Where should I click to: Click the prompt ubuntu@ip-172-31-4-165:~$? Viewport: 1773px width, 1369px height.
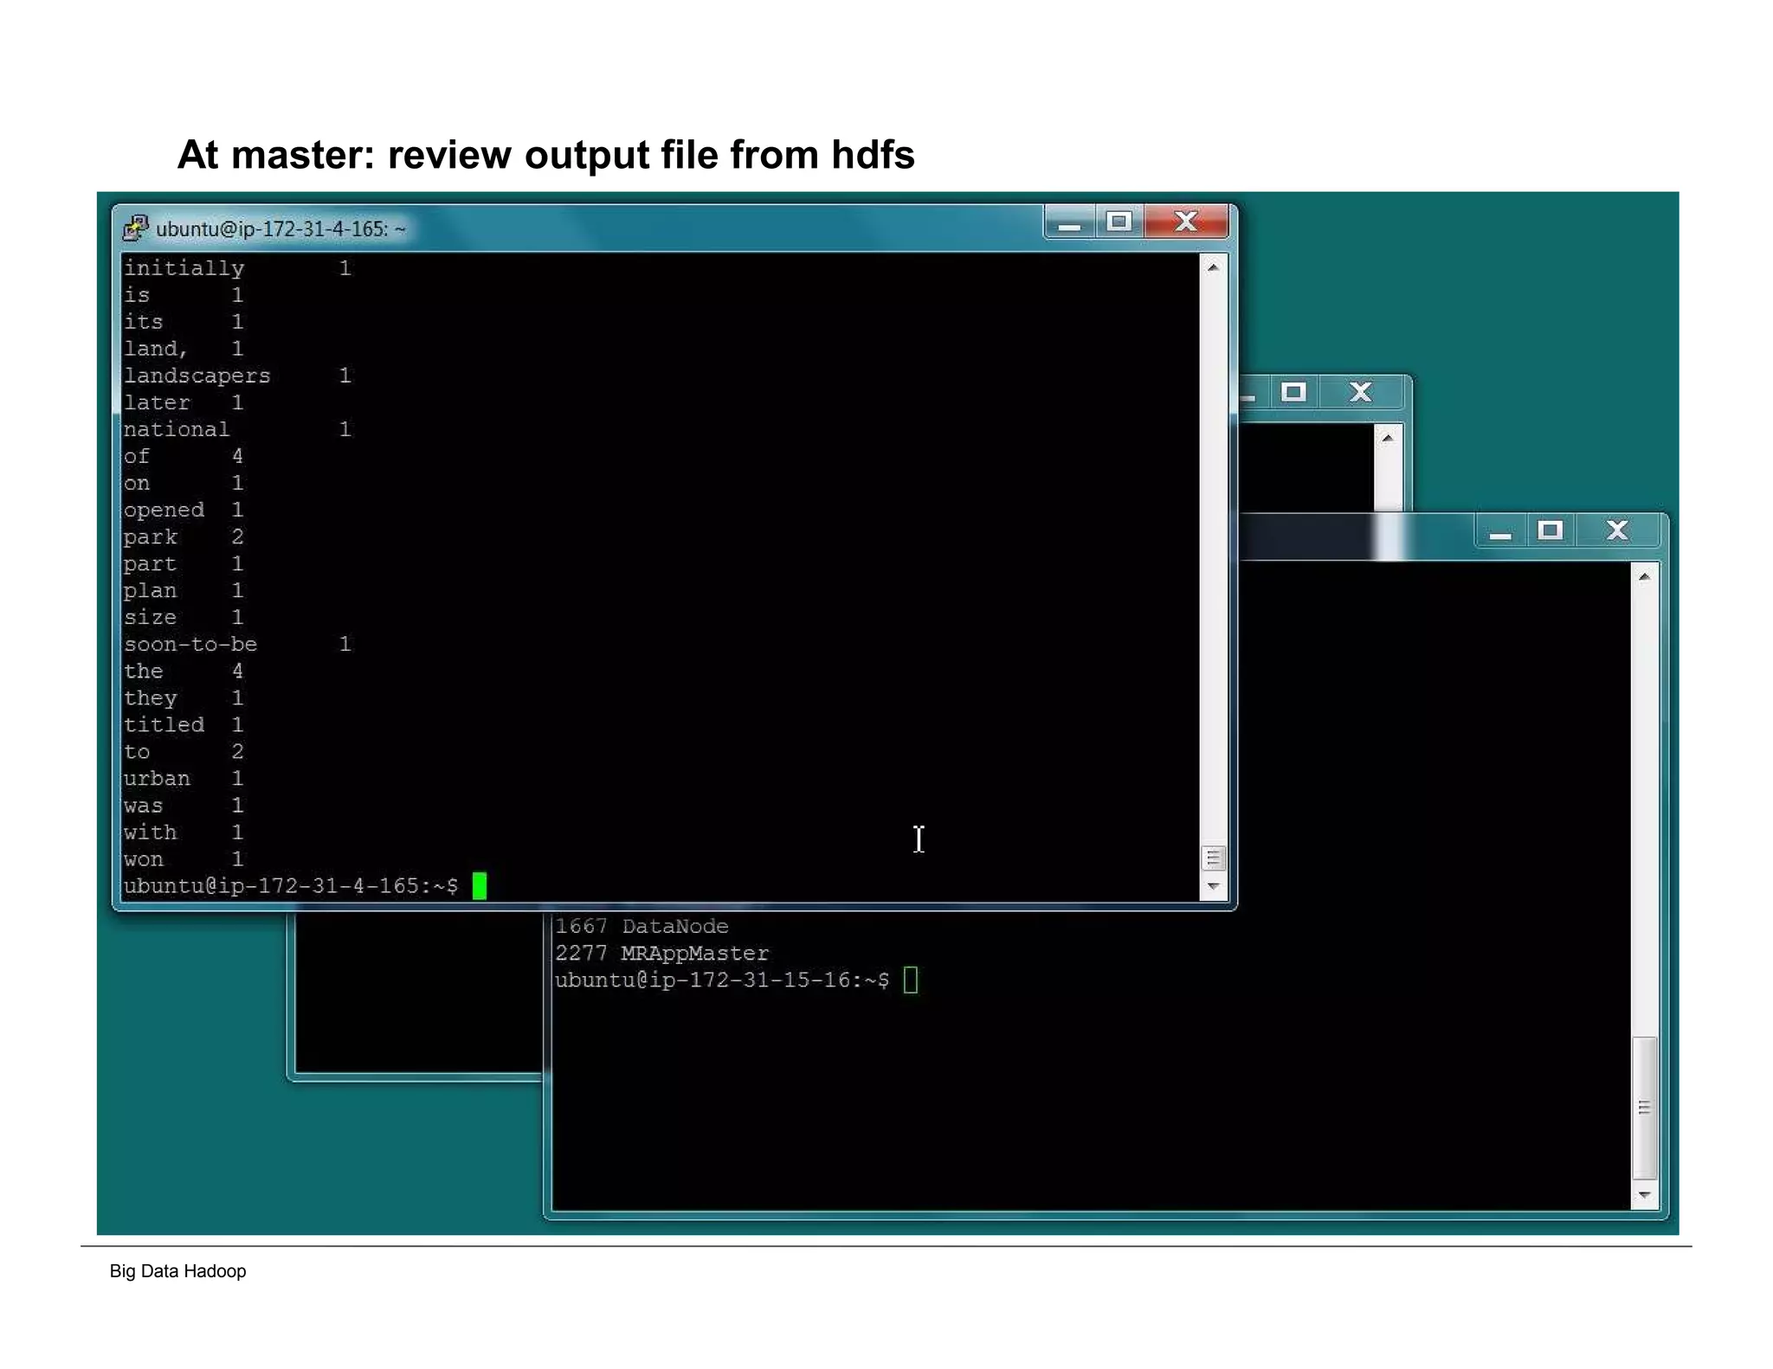coord(291,886)
